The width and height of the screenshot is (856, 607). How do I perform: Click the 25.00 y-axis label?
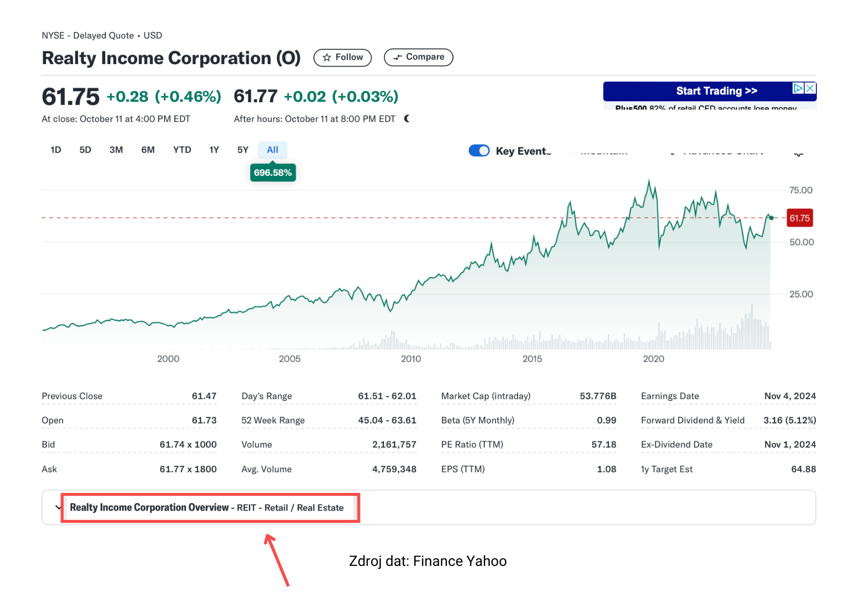801,294
